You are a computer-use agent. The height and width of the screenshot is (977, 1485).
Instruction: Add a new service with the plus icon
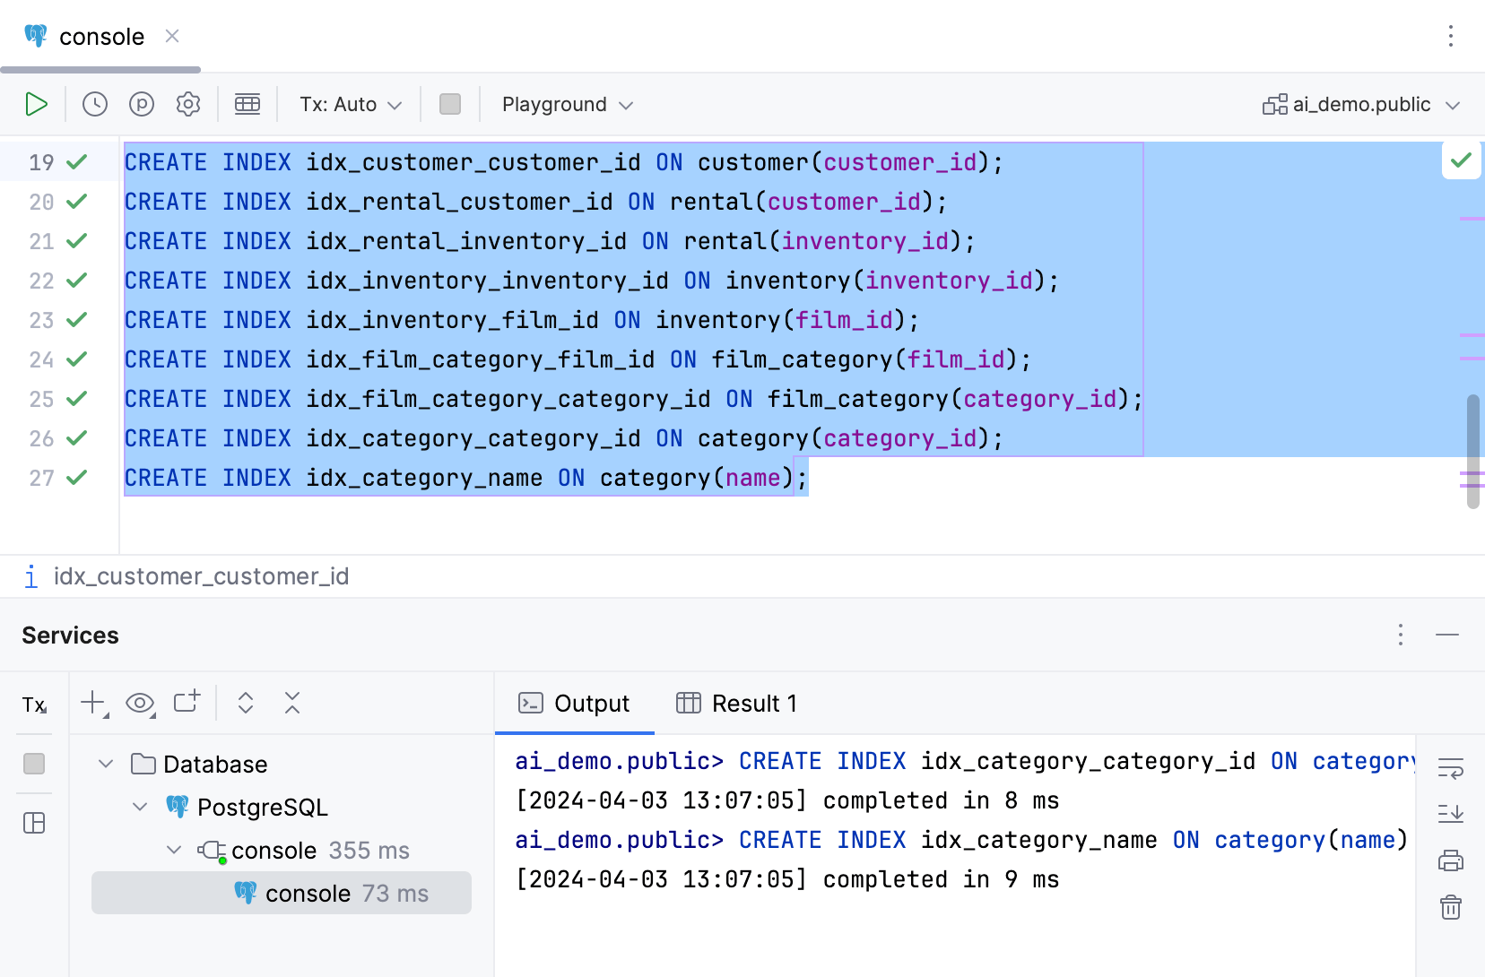(93, 704)
